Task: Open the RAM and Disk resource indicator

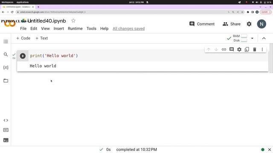Action: 240,38
